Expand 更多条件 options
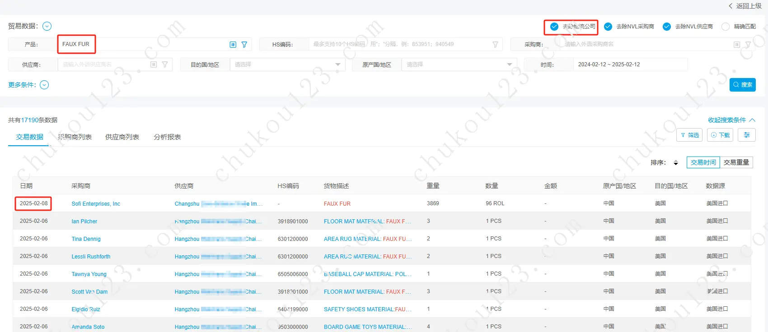 44,85
